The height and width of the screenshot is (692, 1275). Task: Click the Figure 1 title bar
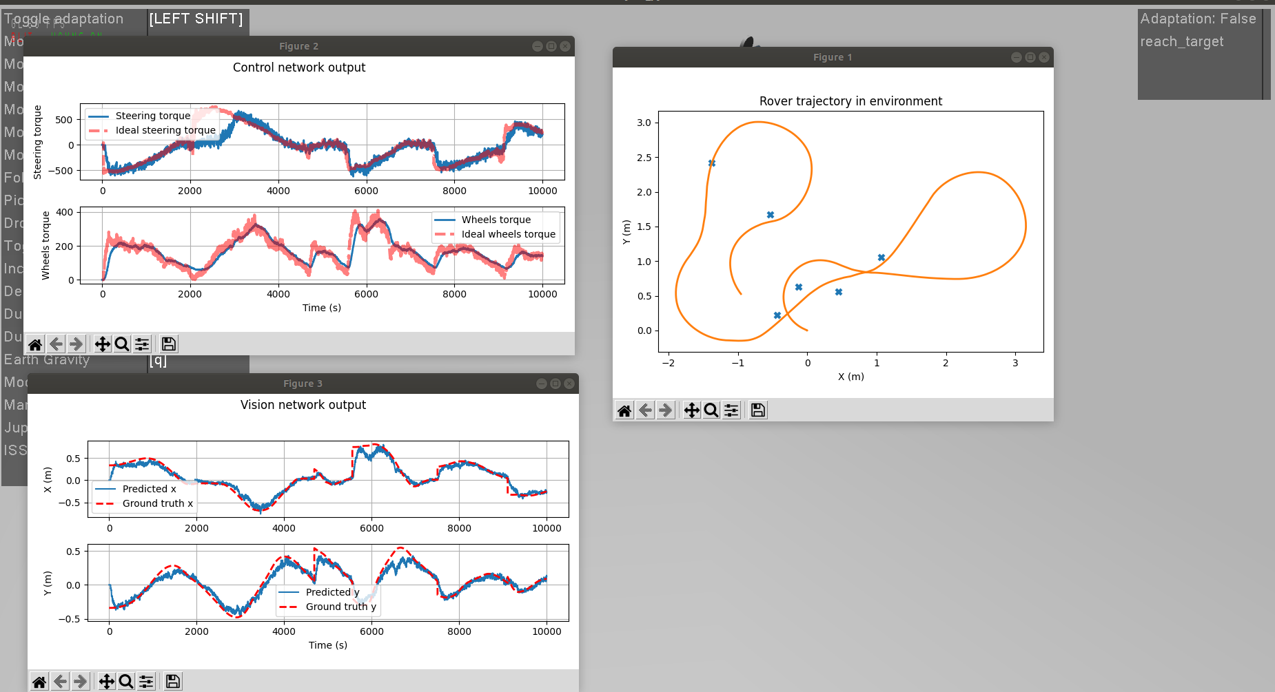tap(833, 57)
